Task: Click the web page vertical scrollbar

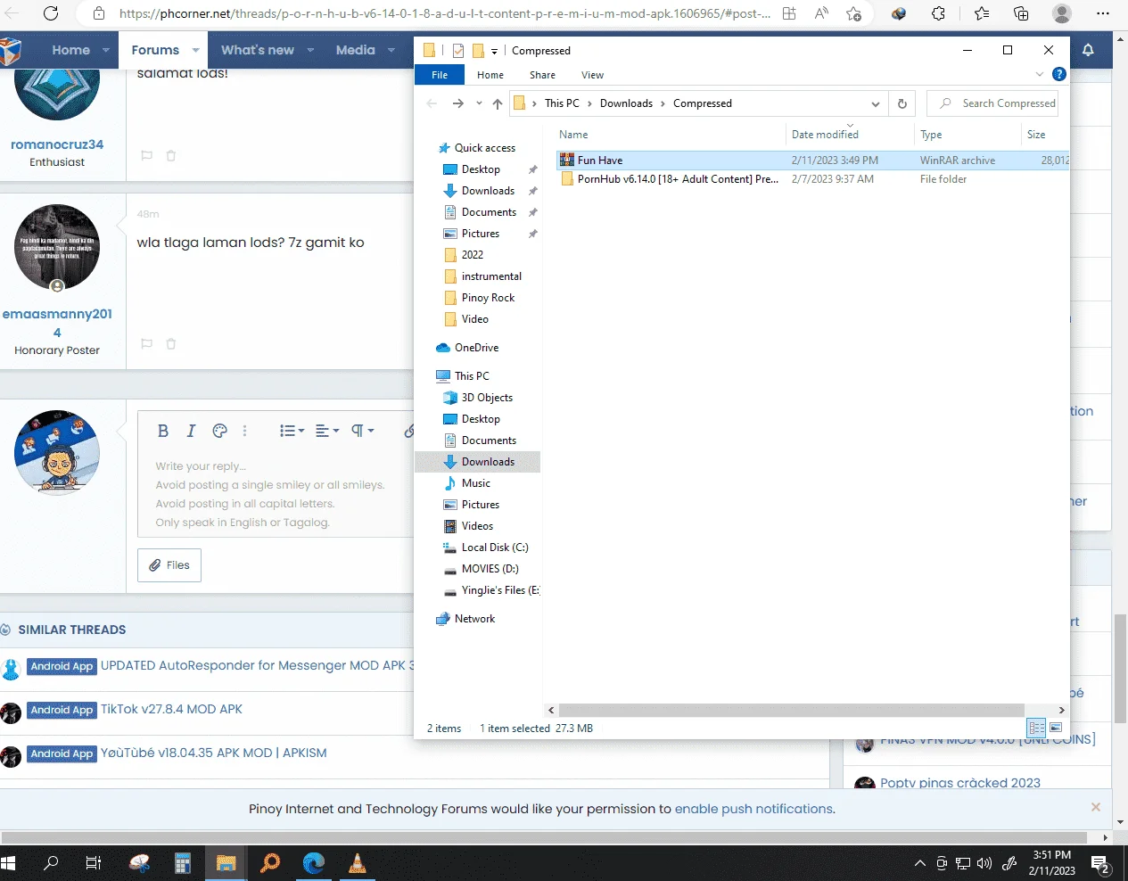Action: 1120,669
